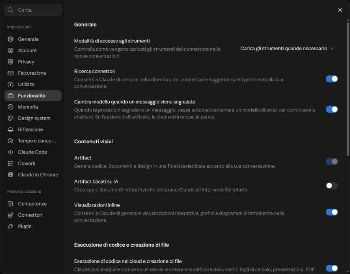Focus the Cerca search field

click(x=33, y=10)
